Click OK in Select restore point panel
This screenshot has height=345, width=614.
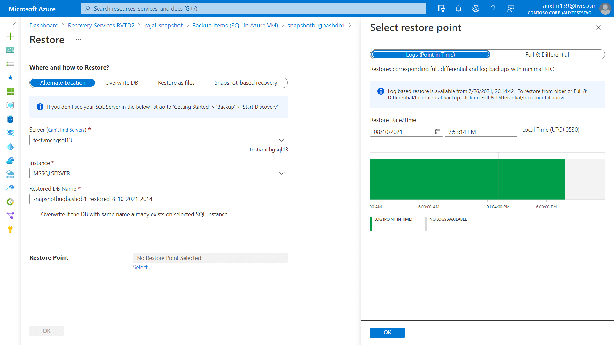[387, 333]
